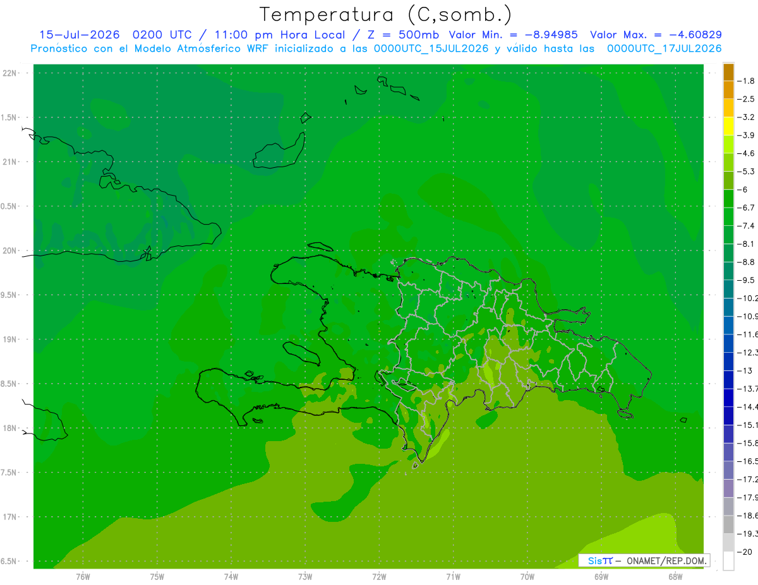This screenshot has width=758, height=585.
Task: Click the '-8.8' legend value
Action: (747, 262)
